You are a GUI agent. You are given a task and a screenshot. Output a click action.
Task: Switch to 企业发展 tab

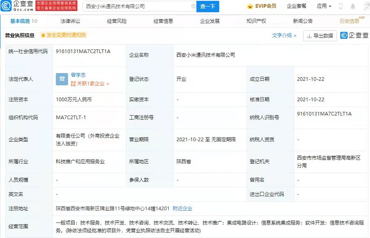tap(210, 21)
